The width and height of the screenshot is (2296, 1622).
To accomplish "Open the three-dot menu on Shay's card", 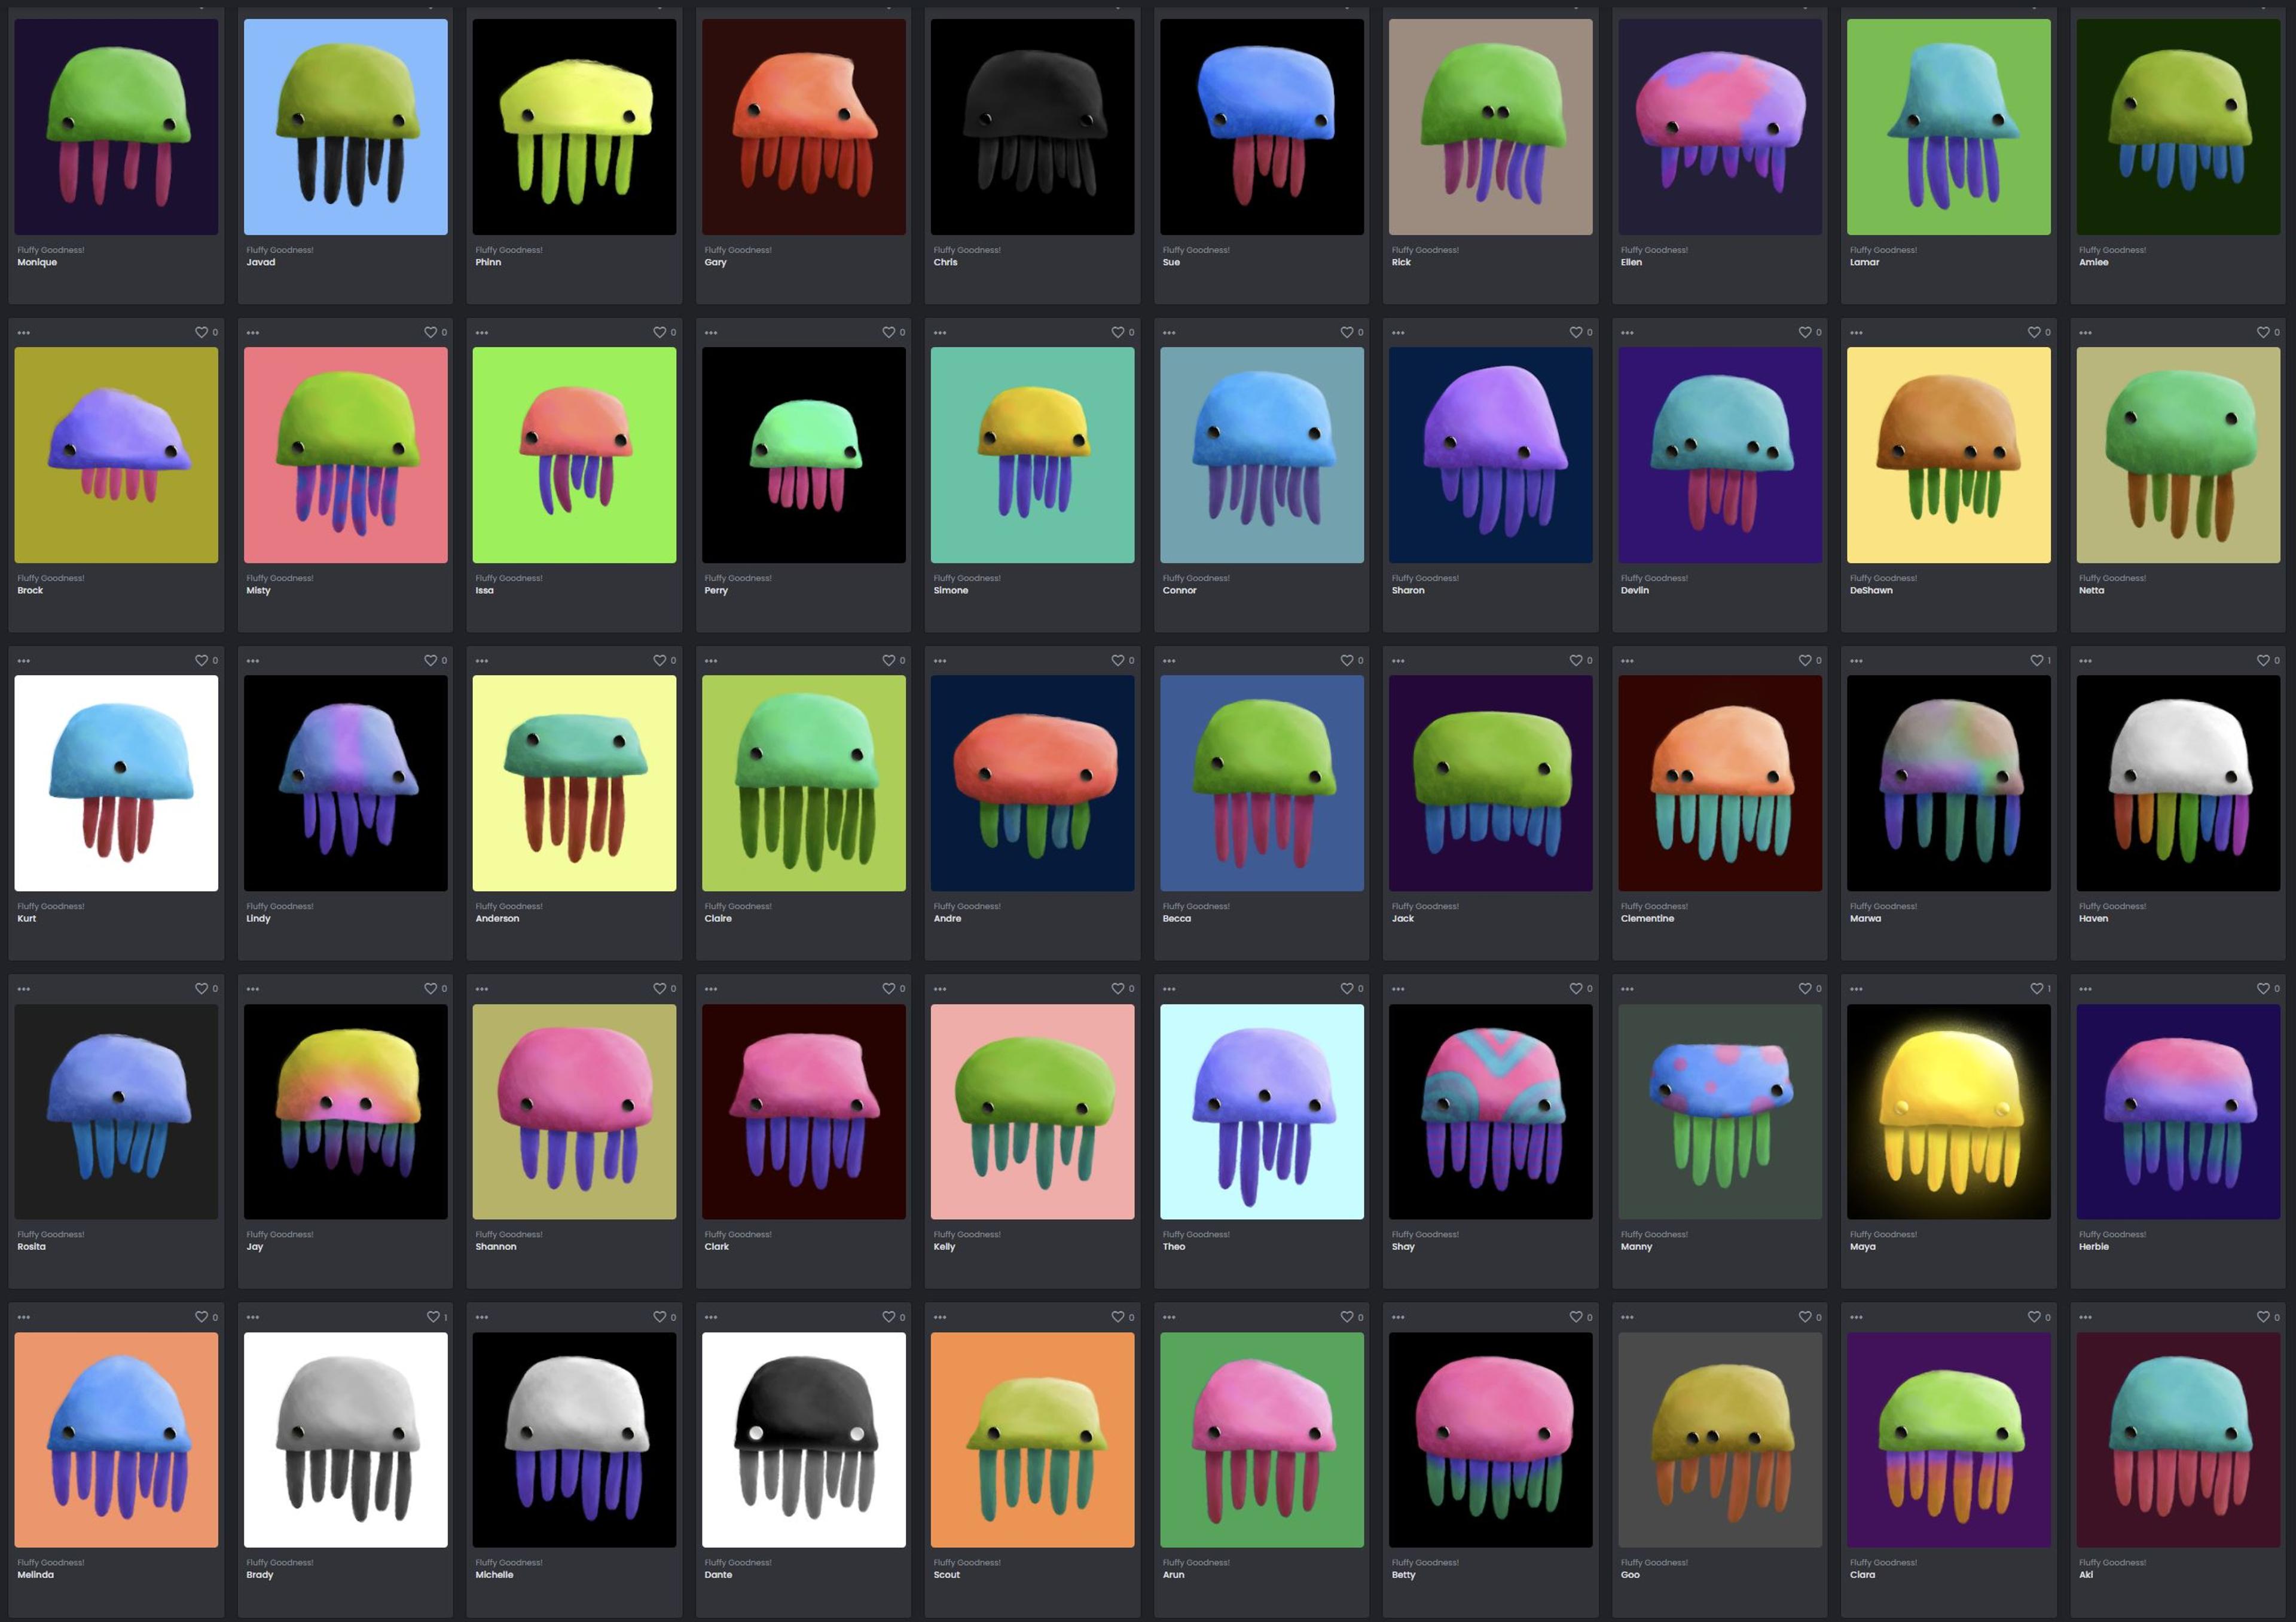I will [x=1398, y=989].
